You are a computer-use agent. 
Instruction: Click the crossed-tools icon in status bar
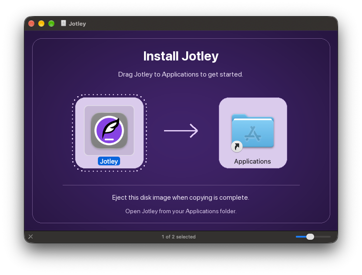[31, 237]
